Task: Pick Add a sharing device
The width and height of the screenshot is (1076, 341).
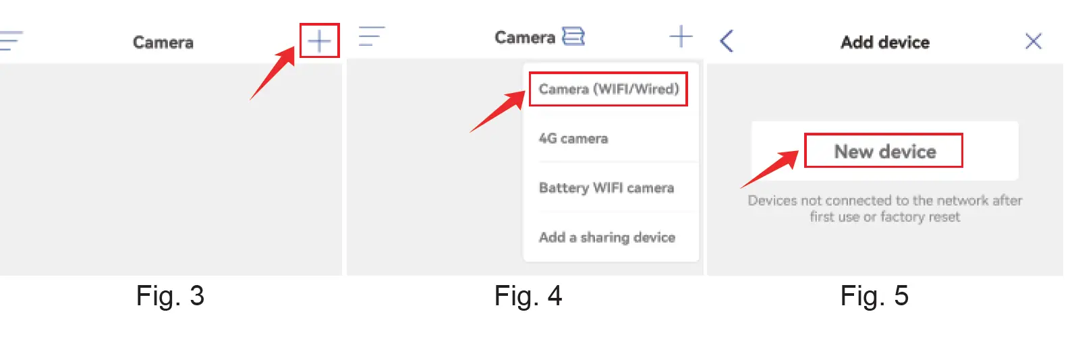Action: pyautogui.click(x=607, y=237)
